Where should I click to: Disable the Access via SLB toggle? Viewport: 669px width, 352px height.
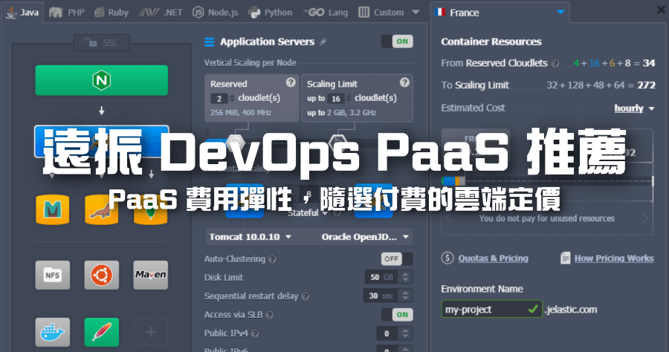[x=397, y=315]
